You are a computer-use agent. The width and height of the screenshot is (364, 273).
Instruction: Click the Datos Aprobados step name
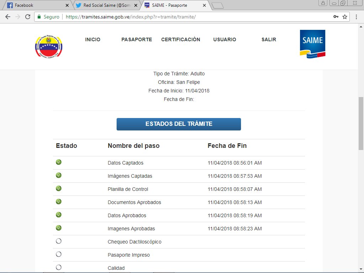[x=127, y=215]
